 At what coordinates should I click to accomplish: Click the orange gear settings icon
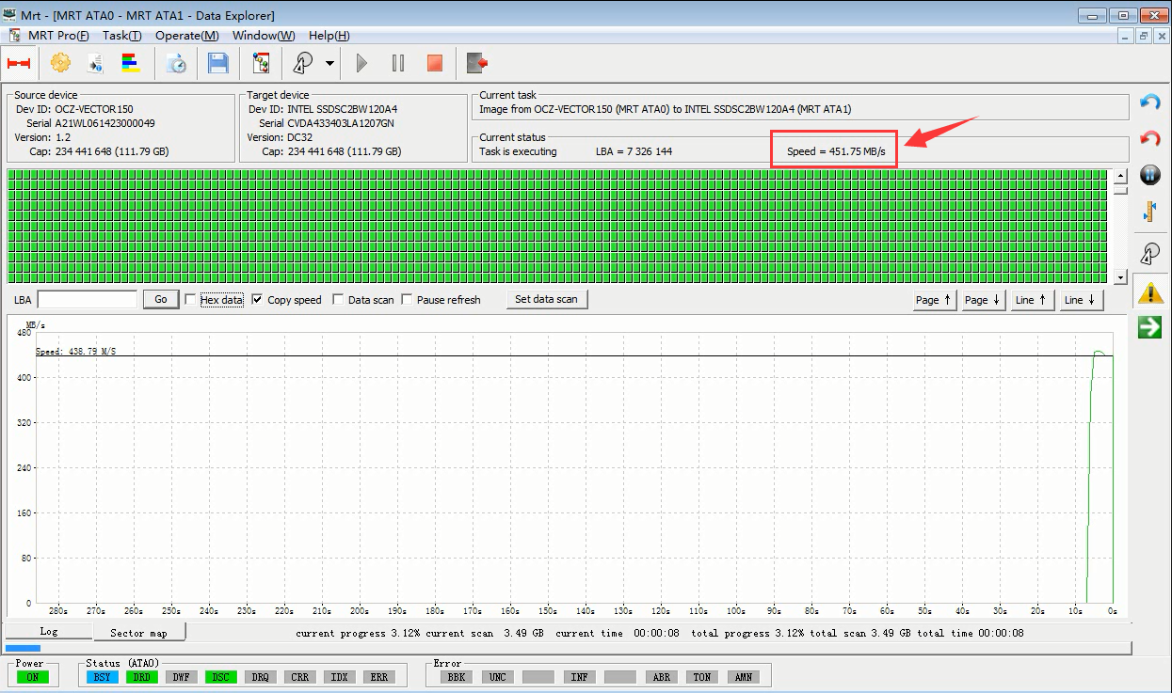[61, 63]
